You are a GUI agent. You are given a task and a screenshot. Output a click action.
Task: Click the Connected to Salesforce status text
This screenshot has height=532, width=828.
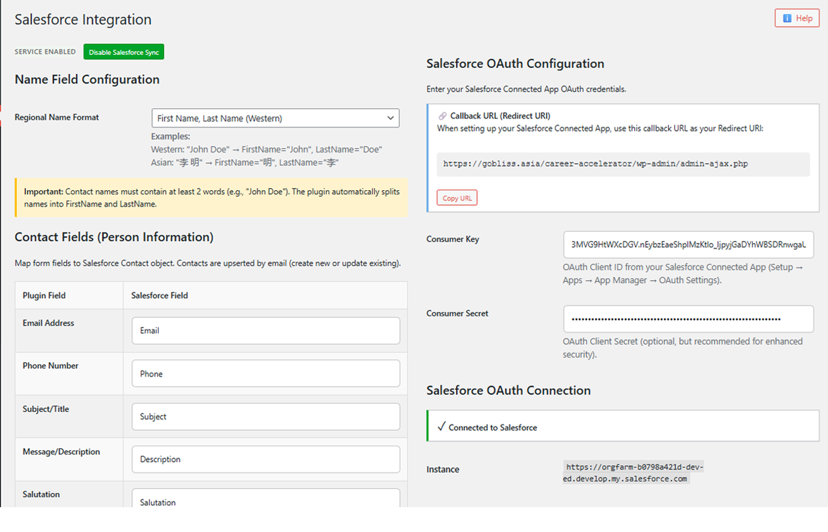click(493, 427)
